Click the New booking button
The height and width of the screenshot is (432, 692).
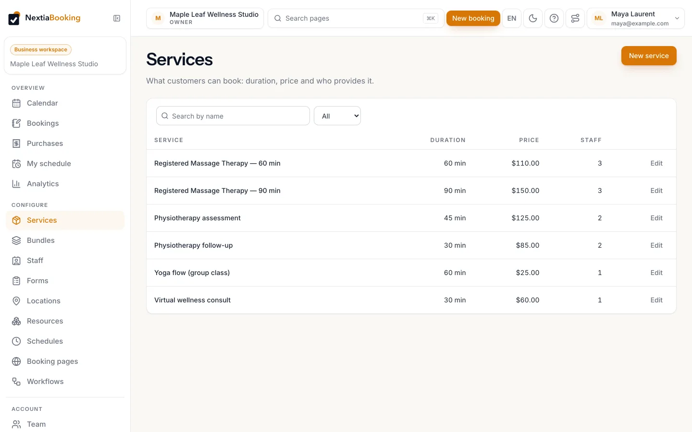pyautogui.click(x=473, y=18)
